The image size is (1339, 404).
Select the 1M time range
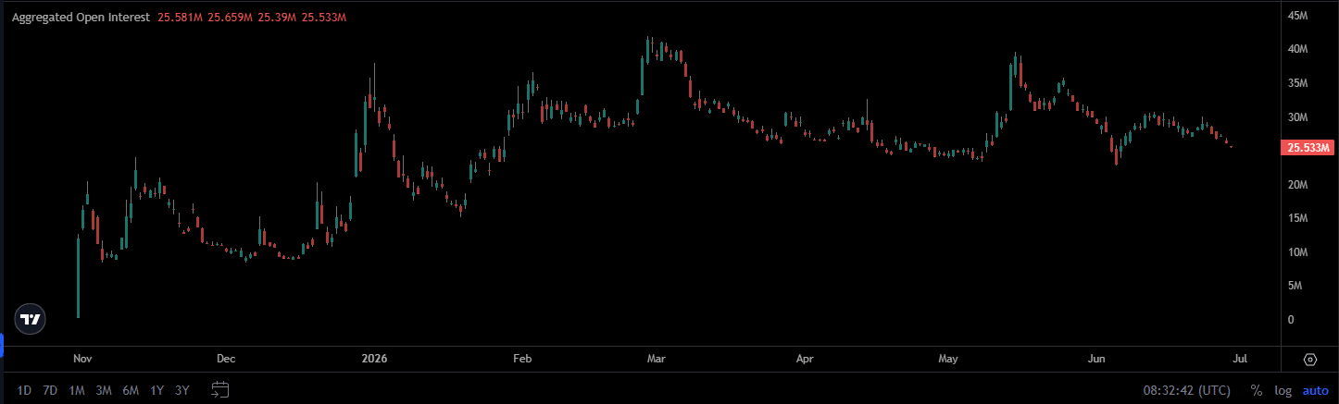point(77,390)
